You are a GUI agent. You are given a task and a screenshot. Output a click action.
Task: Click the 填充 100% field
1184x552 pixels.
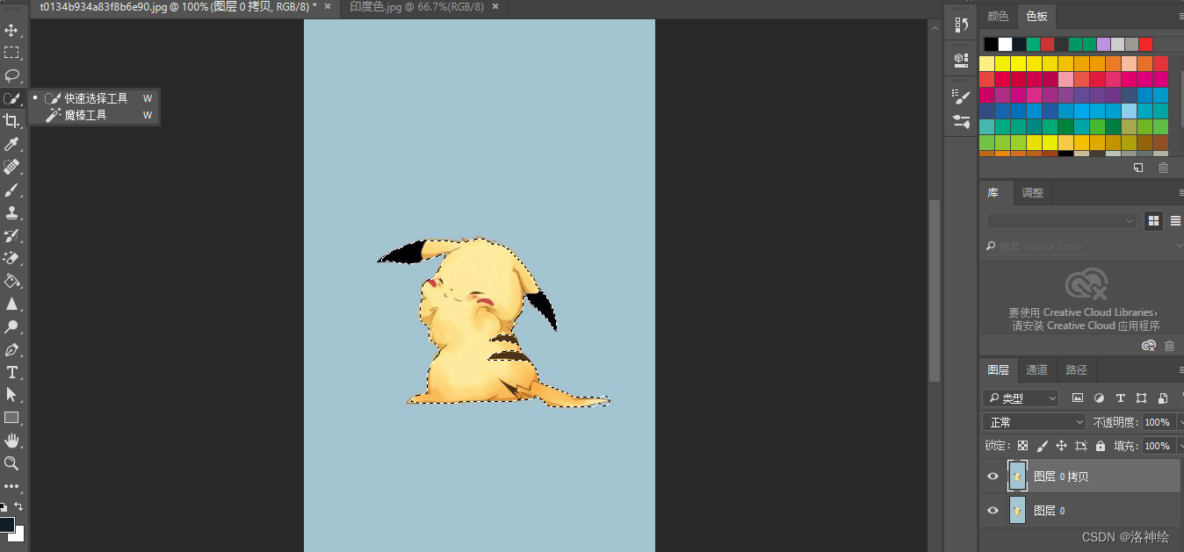[x=1158, y=446]
